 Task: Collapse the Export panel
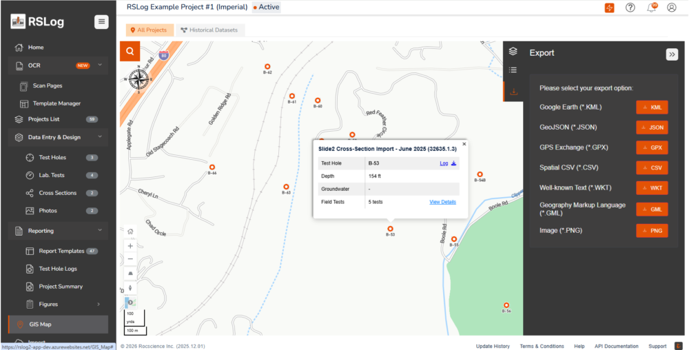672,54
